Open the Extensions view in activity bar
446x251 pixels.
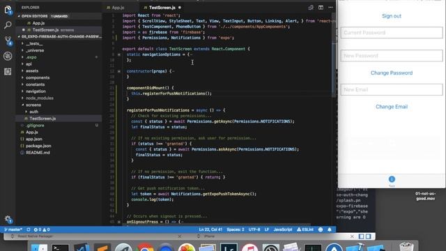coord(8,71)
